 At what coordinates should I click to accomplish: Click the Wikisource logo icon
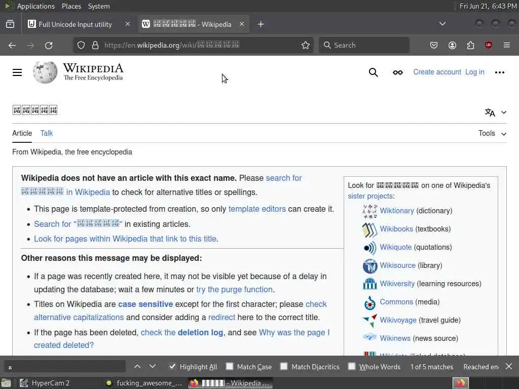coord(370,265)
